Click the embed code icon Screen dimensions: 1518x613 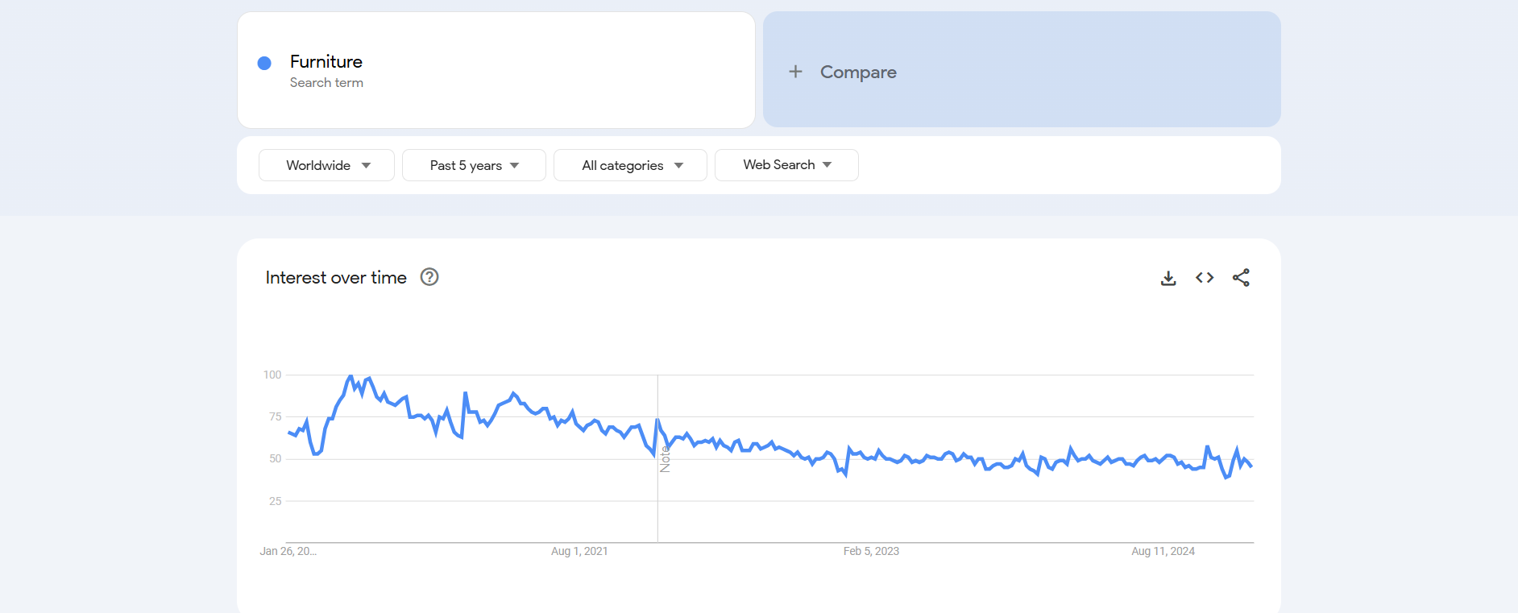click(x=1205, y=278)
